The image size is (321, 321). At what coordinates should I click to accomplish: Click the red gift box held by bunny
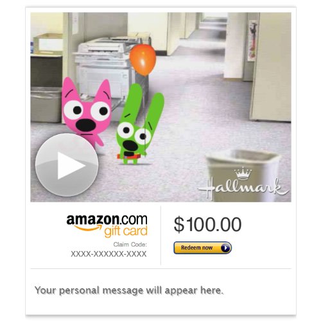pos(128,156)
